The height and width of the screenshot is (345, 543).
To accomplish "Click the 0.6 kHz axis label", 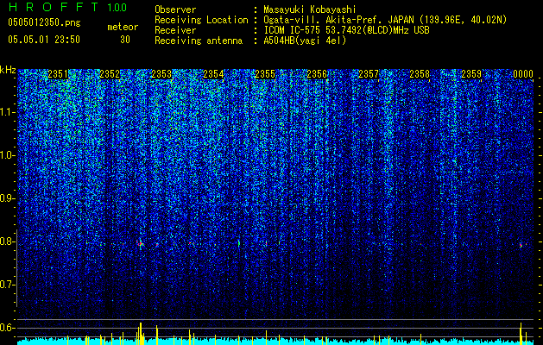I will [x=7, y=328].
